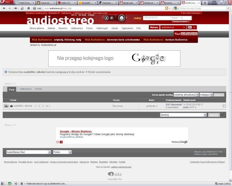Open the Opera Menu button
Screen dimensions: 232x186
pos(7,2)
